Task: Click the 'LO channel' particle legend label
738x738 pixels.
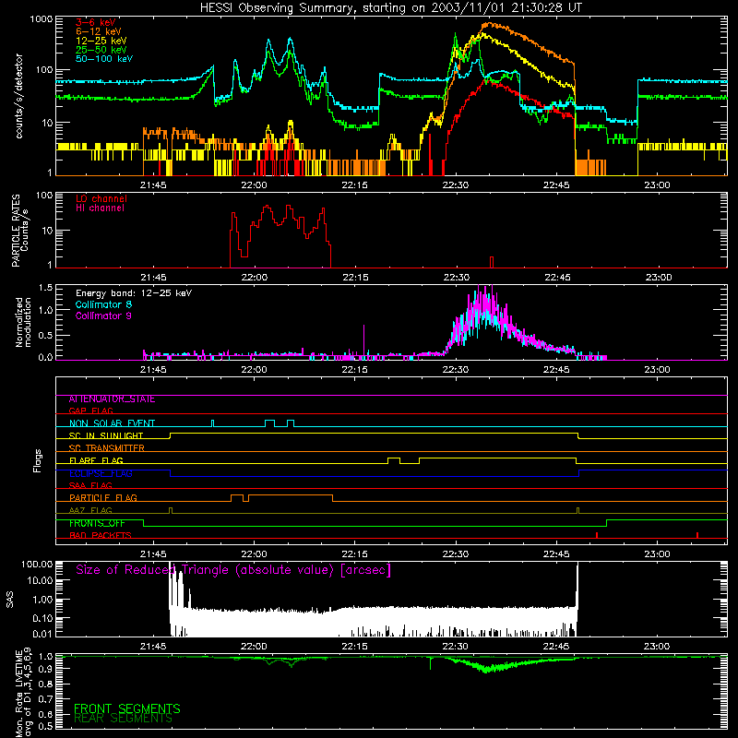Action: [101, 198]
